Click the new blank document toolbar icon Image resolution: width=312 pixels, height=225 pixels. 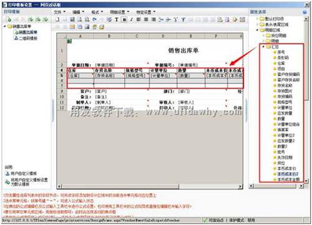pos(57,19)
